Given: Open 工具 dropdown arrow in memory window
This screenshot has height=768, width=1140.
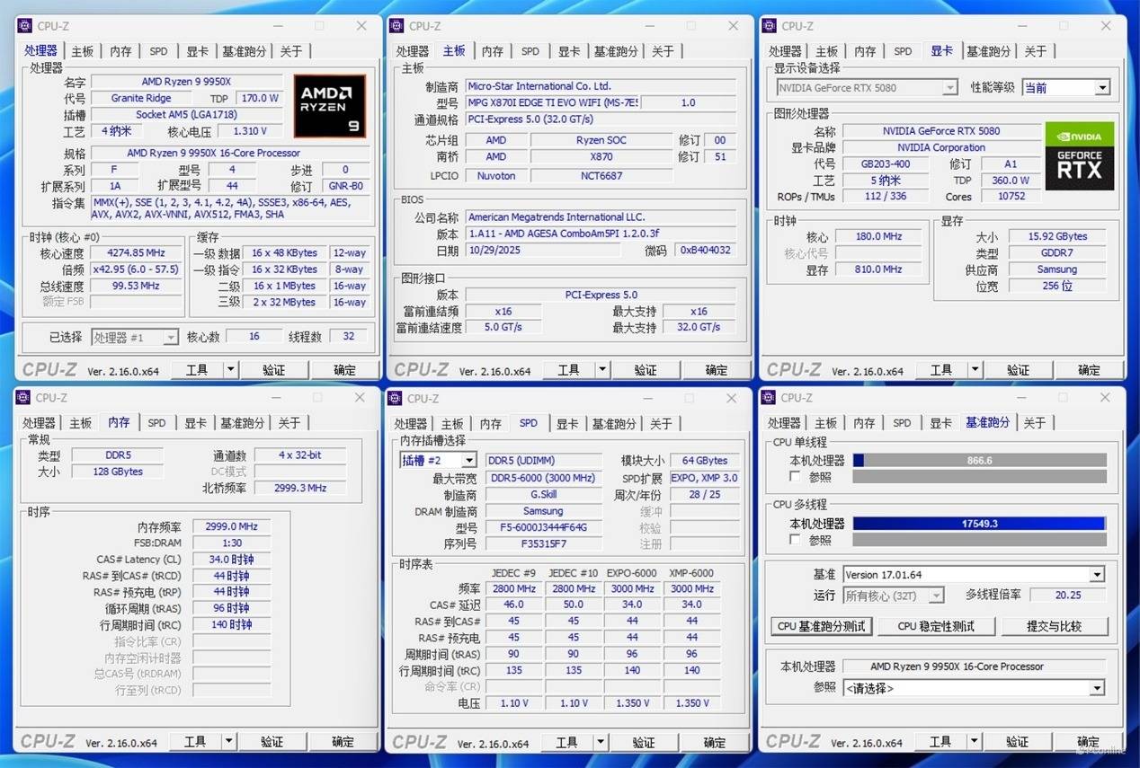Looking at the screenshot, I should tap(228, 741).
